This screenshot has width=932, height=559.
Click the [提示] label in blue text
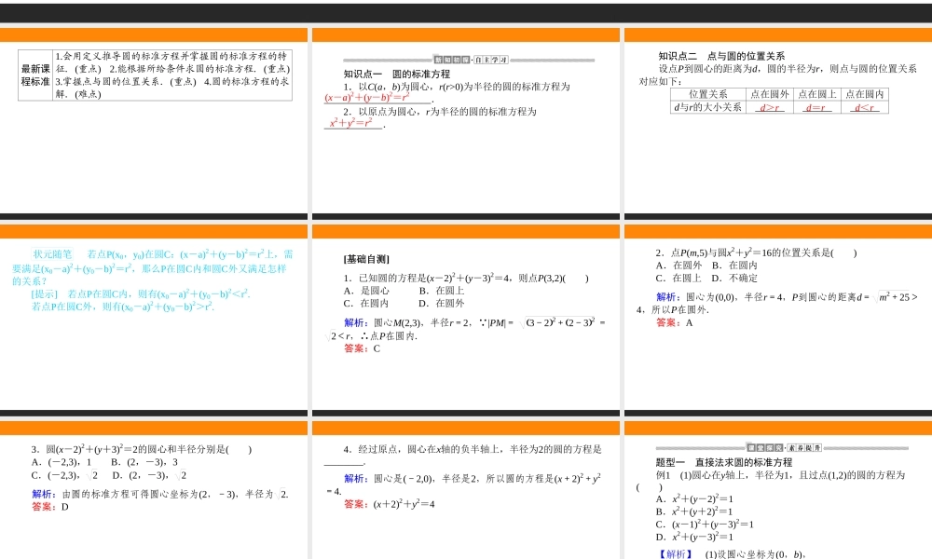tap(45, 294)
